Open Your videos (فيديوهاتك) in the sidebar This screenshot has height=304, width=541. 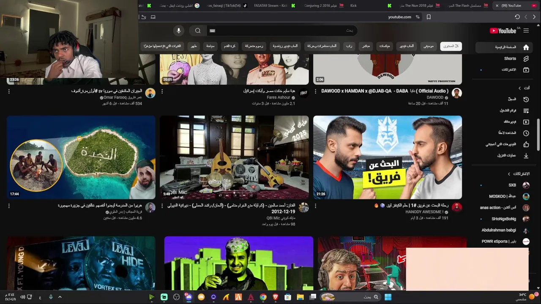pos(504,122)
